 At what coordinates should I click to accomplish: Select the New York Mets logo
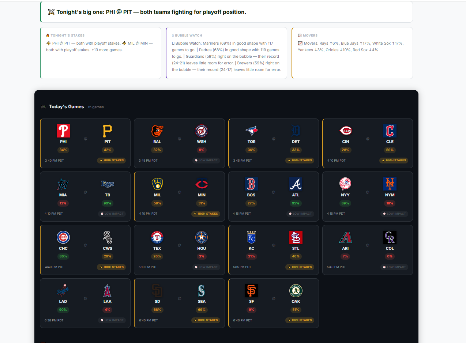coord(390,184)
